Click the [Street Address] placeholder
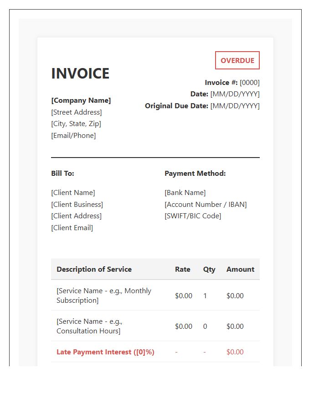319x411 pixels. (77, 112)
